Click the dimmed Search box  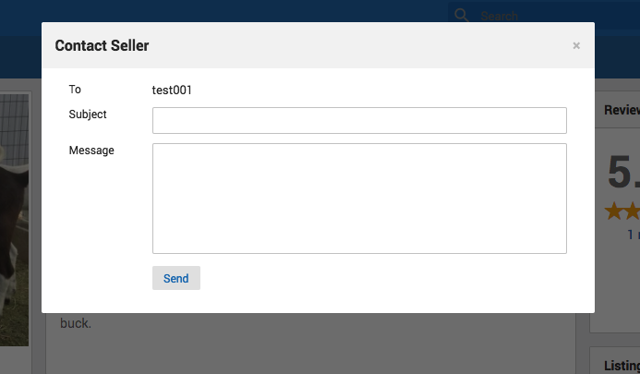[544, 16]
